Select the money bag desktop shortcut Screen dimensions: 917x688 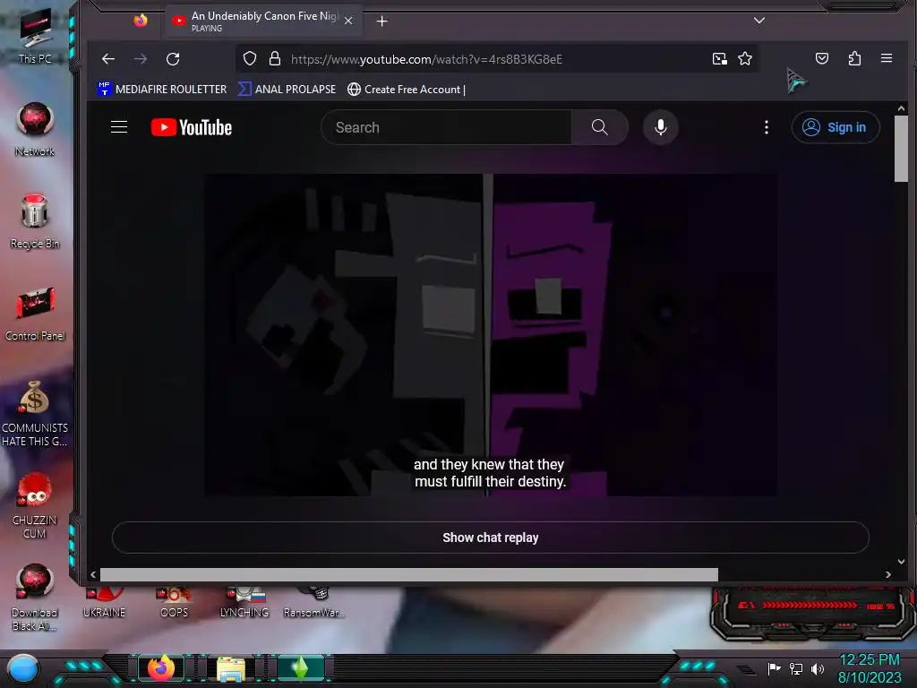(35, 413)
